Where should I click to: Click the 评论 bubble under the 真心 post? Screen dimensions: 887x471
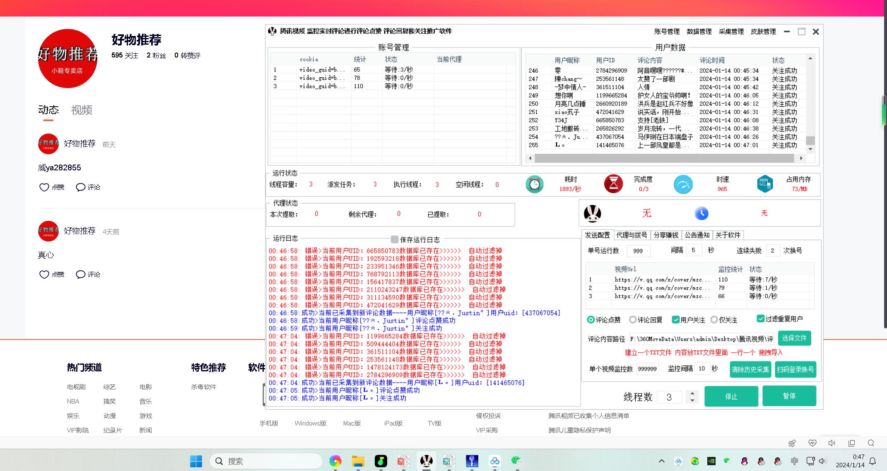click(x=81, y=275)
